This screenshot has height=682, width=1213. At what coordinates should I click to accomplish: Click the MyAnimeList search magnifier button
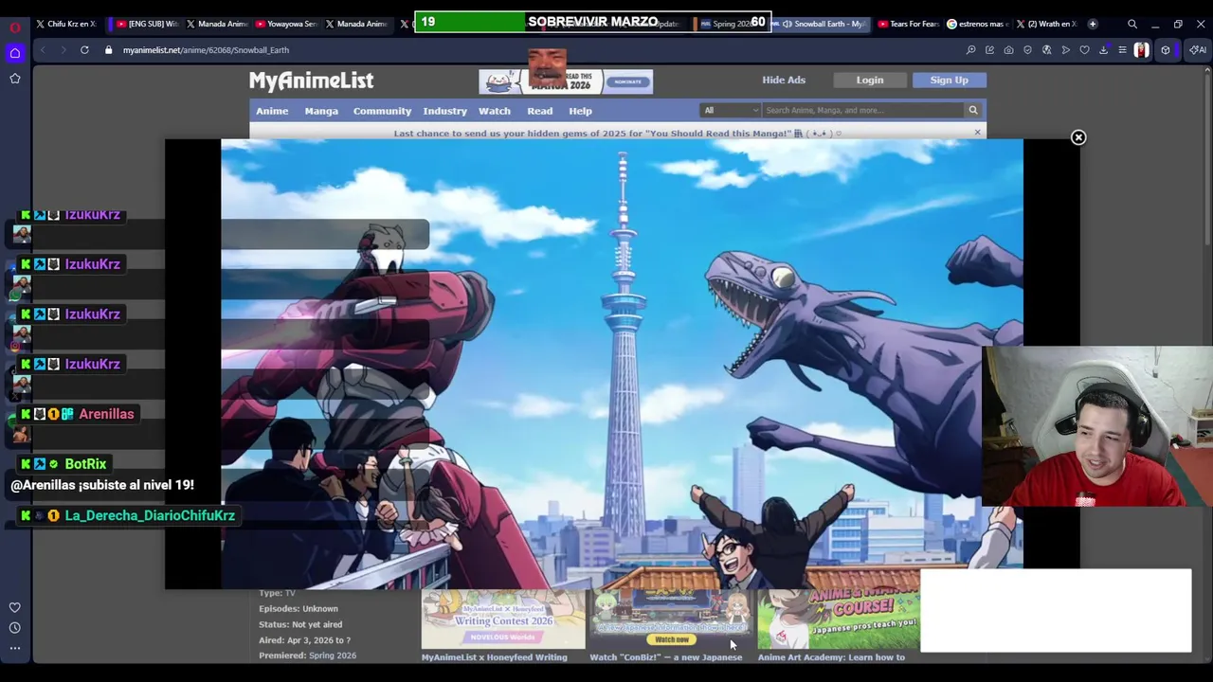tap(972, 110)
